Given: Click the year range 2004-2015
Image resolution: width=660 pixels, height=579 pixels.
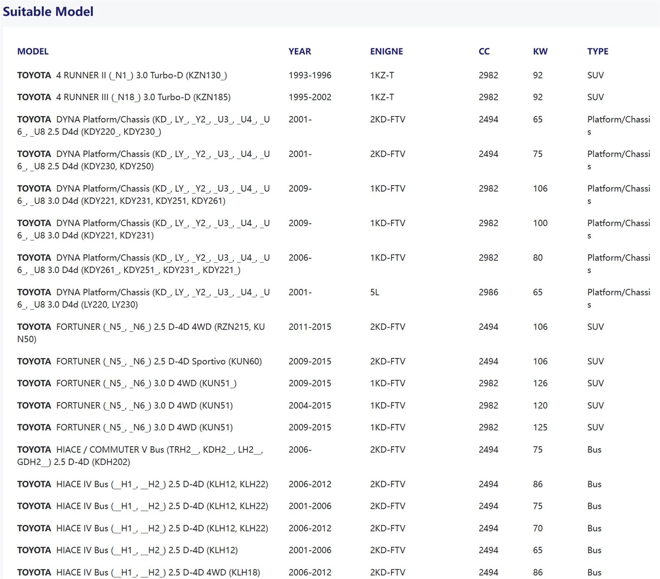Looking at the screenshot, I should (x=310, y=406).
